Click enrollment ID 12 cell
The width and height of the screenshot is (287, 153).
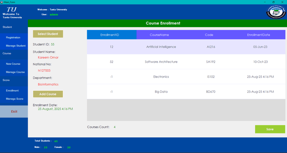click(x=112, y=47)
